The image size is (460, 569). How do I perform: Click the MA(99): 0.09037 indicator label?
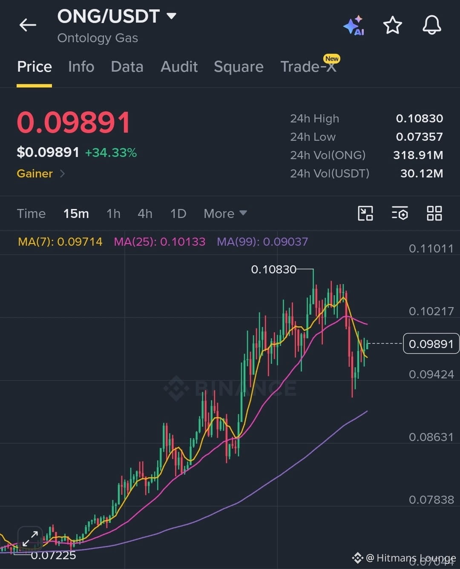click(262, 241)
